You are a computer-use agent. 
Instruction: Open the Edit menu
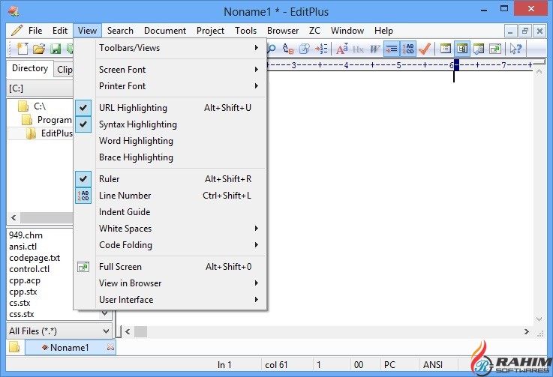(60, 31)
